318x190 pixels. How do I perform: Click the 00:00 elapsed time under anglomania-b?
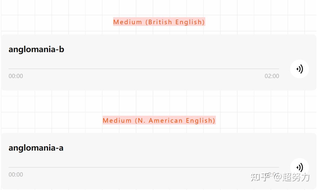click(x=16, y=76)
